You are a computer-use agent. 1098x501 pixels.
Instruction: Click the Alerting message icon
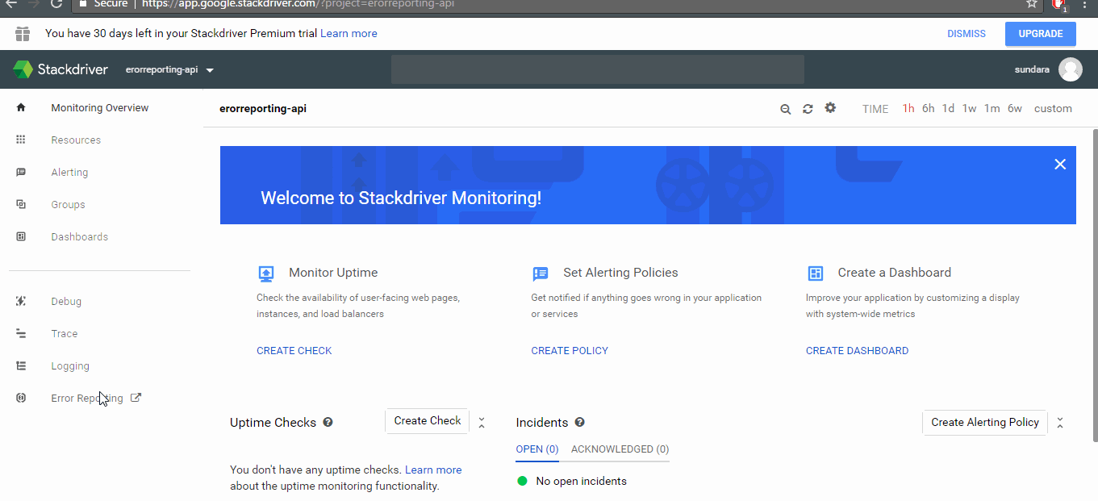pyautogui.click(x=21, y=172)
